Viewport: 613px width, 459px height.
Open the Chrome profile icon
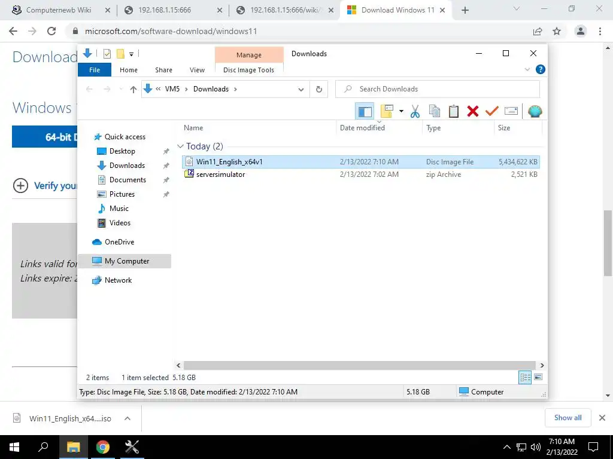pyautogui.click(x=581, y=31)
